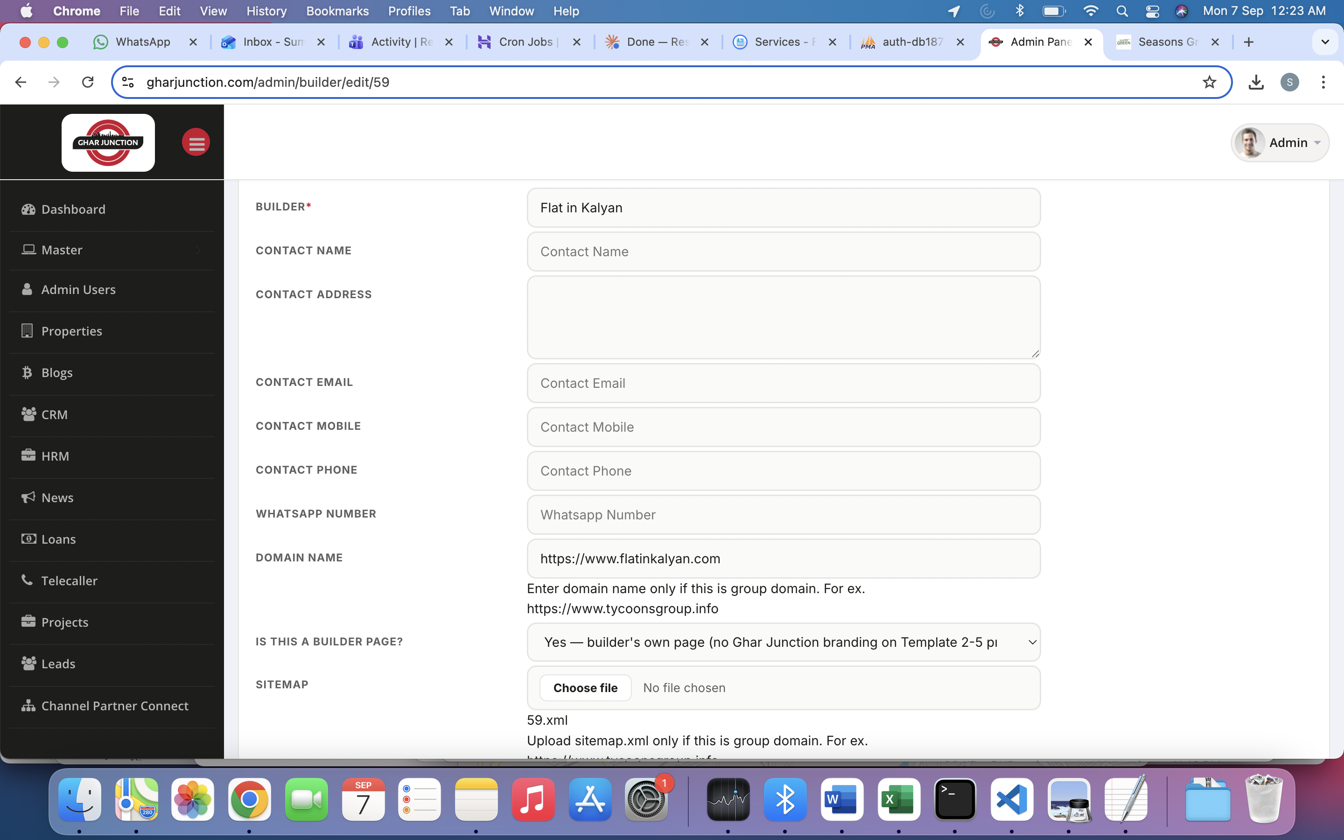Expand the Master sidebar submenu

click(x=112, y=250)
